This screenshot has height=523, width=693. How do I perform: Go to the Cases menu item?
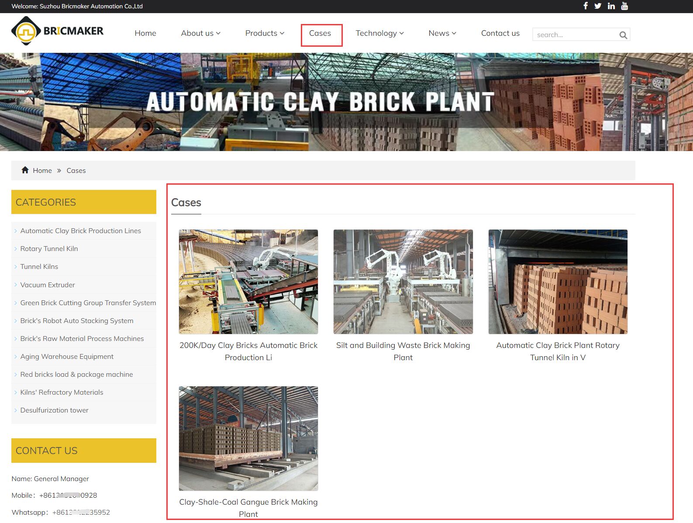point(320,33)
